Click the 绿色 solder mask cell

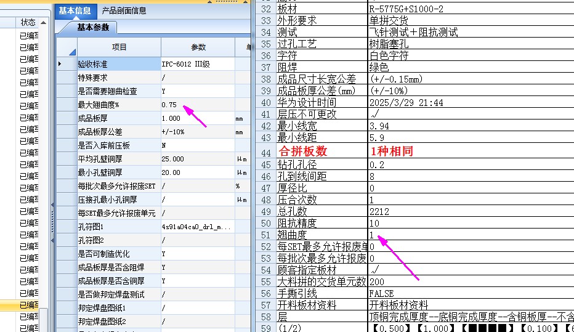click(x=471, y=67)
